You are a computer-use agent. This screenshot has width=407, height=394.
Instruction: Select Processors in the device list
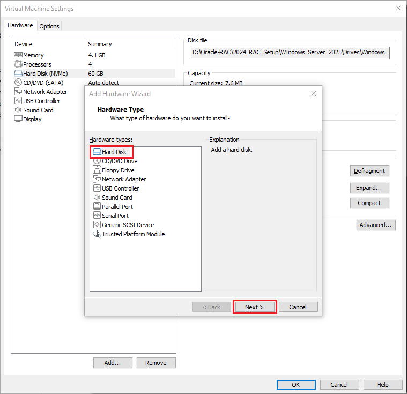point(37,64)
